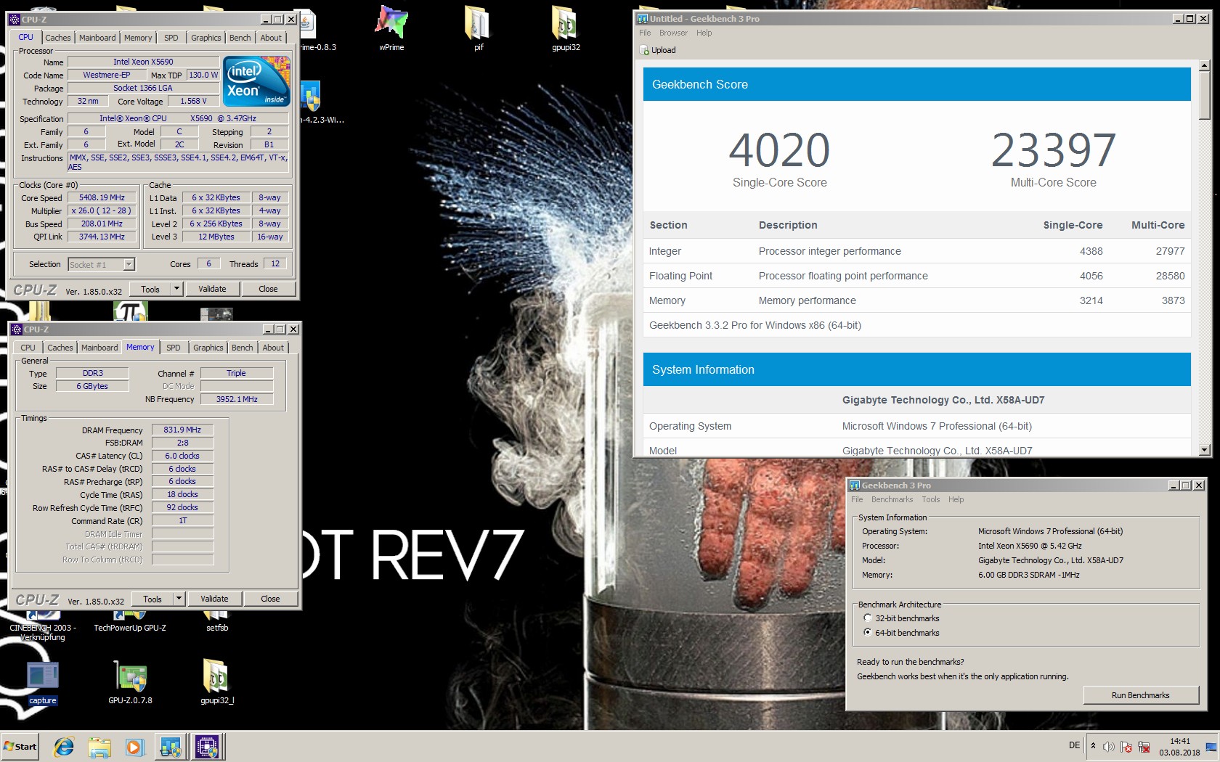The image size is (1220, 762).
Task: Click the Intel Xeon inside logo
Action: click(258, 81)
